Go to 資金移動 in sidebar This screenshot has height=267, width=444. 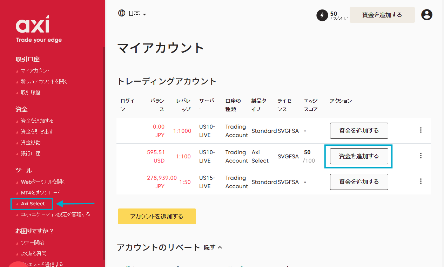pos(31,142)
